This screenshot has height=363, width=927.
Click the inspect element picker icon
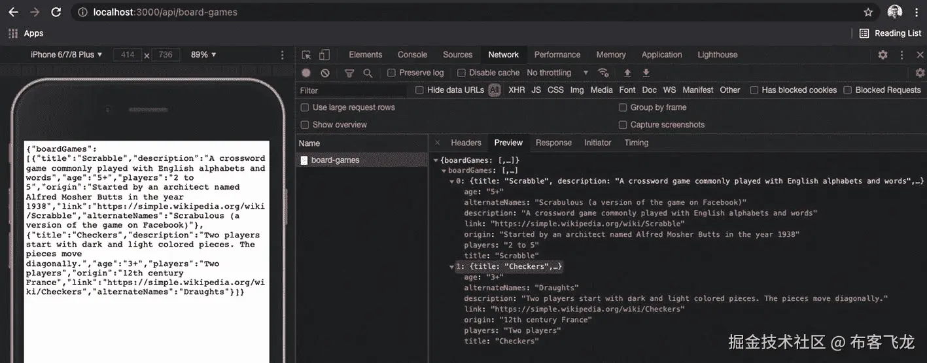coord(306,55)
